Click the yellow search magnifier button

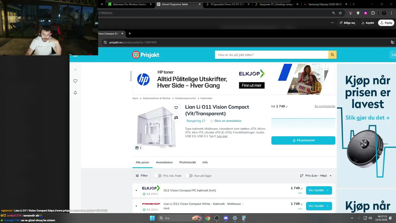coord(332,55)
